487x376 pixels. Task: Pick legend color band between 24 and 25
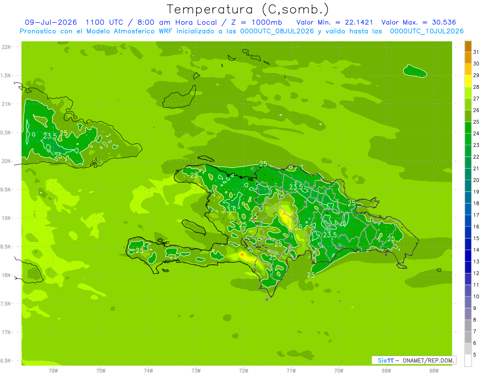click(468, 127)
